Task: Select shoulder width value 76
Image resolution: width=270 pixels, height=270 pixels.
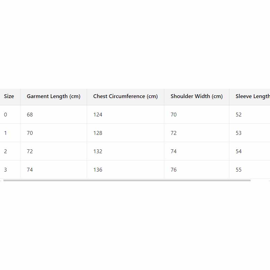Action: tap(174, 170)
